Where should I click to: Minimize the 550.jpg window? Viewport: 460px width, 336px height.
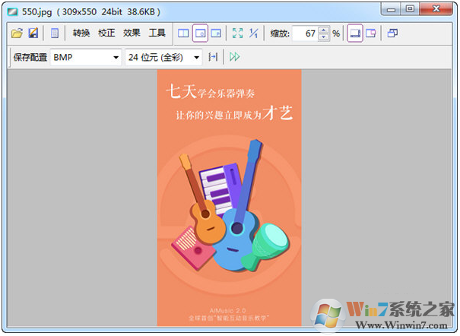click(391, 9)
